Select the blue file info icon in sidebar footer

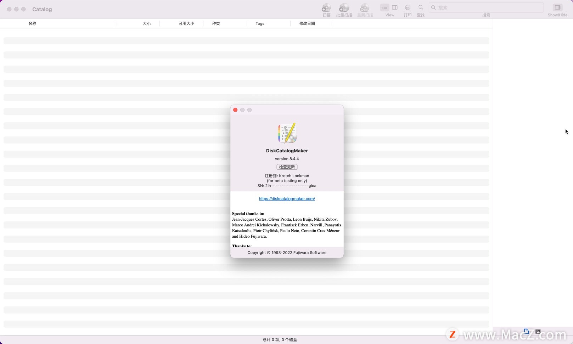[526, 332]
